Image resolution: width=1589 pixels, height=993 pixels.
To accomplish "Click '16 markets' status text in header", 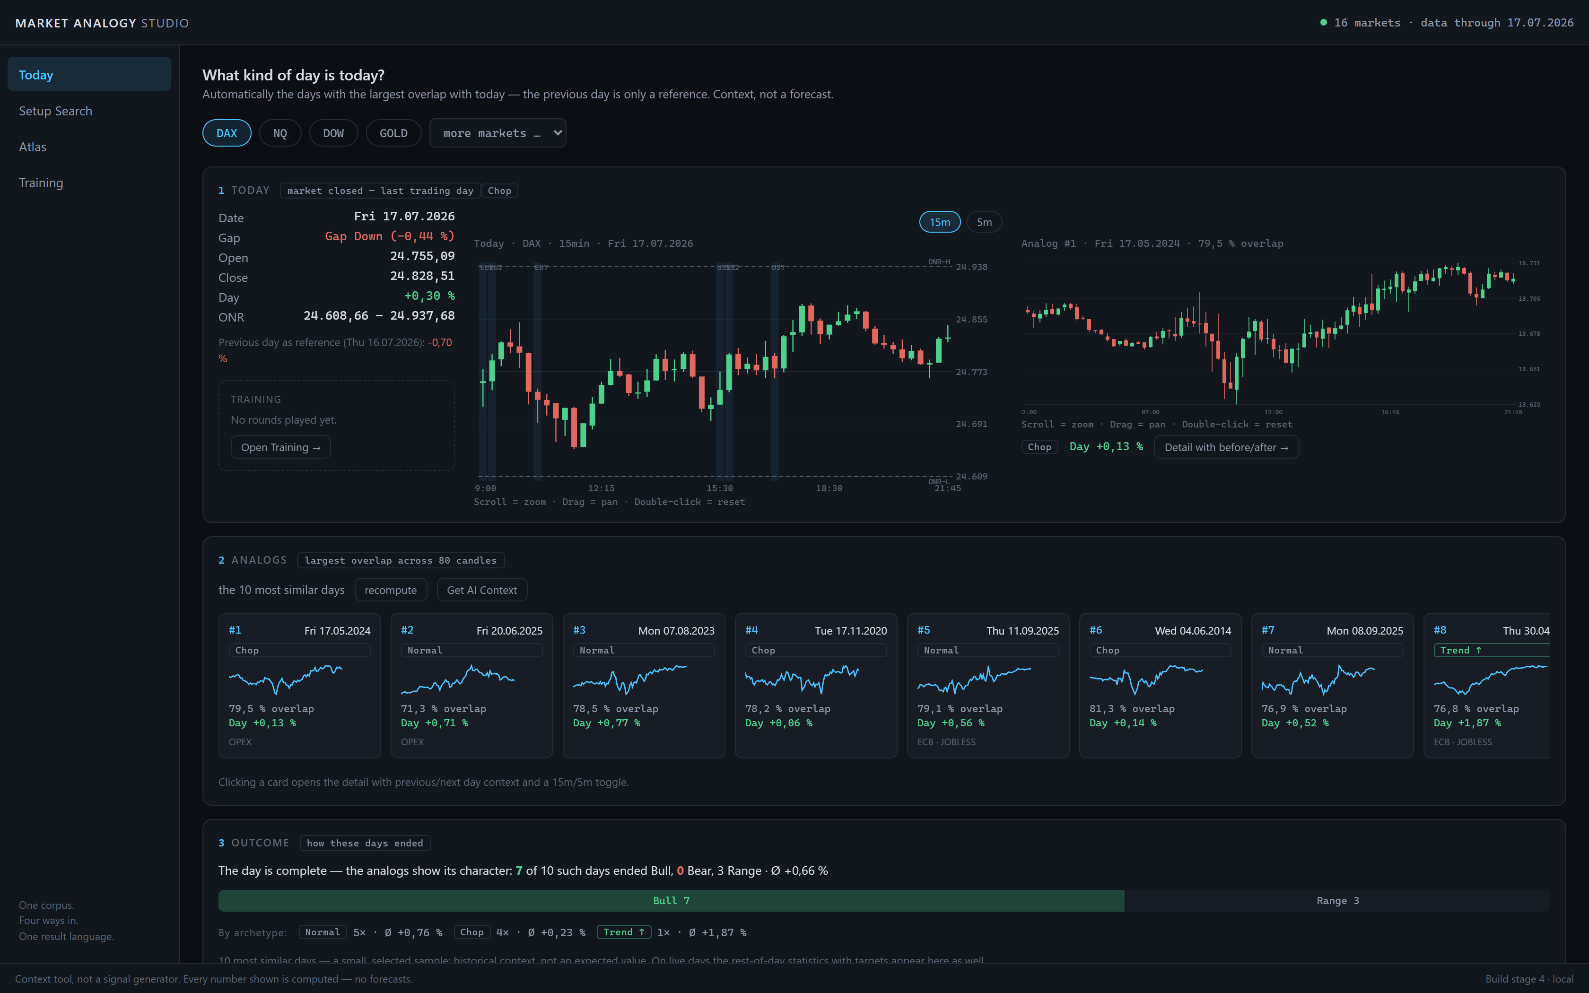I will (1367, 23).
